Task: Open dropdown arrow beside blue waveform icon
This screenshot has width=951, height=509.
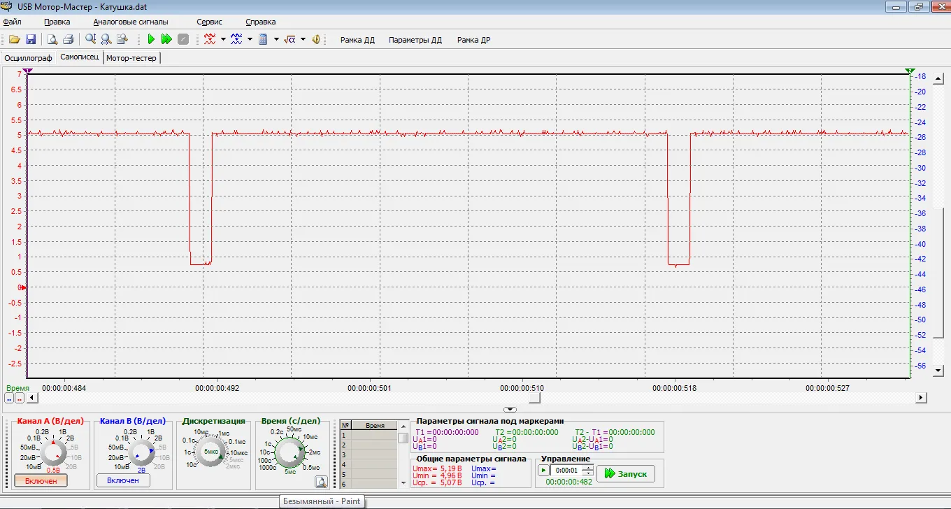Action: [x=250, y=40]
